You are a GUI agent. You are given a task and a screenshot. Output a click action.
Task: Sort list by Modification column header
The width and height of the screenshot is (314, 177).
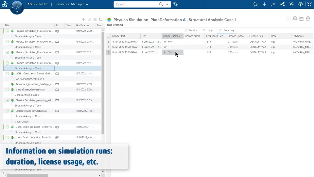84,25
